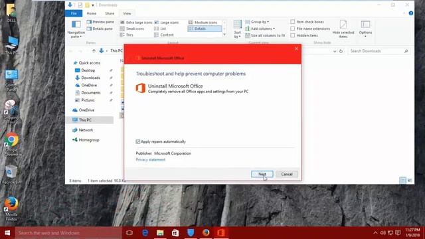Launch Microsoft Edge from taskbar

click(145, 233)
